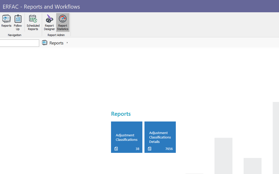This screenshot has width=279, height=174.
Task: Focus the search input field
Action: tap(19, 43)
